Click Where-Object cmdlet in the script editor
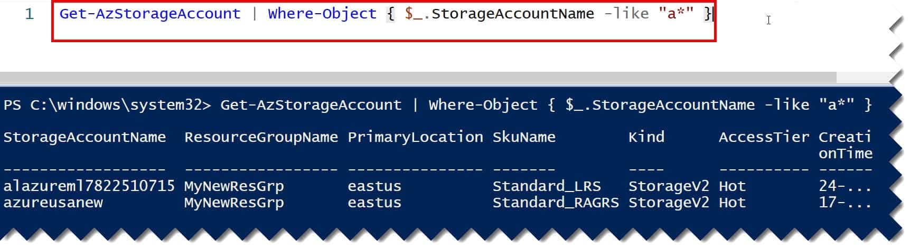The image size is (910, 249). click(322, 14)
